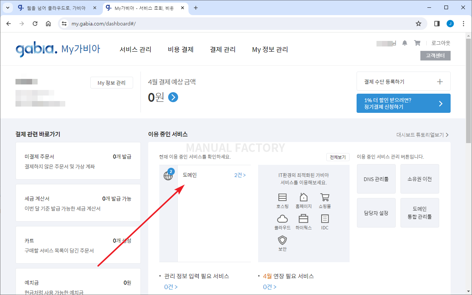Open the tab search dropdown

click(8, 8)
